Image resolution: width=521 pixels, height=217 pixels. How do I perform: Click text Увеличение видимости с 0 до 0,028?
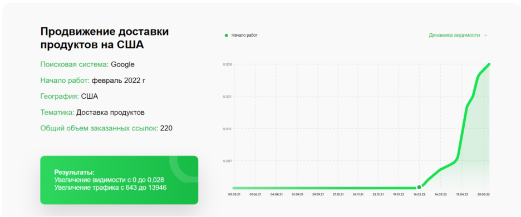109,180
